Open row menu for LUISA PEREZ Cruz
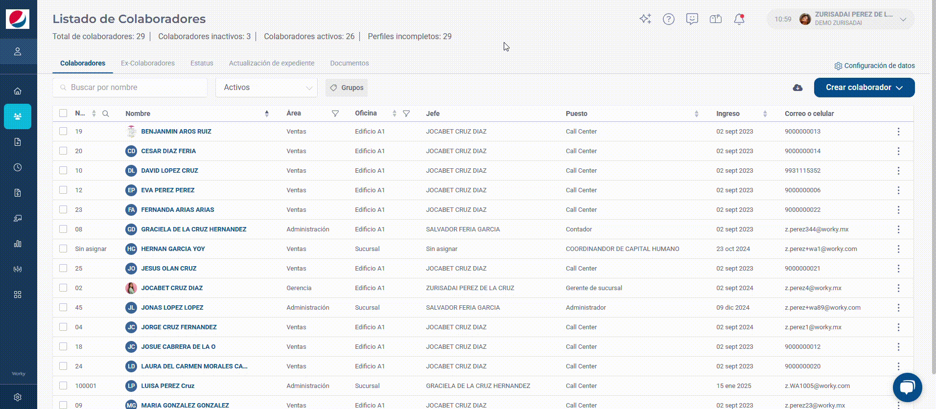This screenshot has width=936, height=409. click(x=898, y=386)
